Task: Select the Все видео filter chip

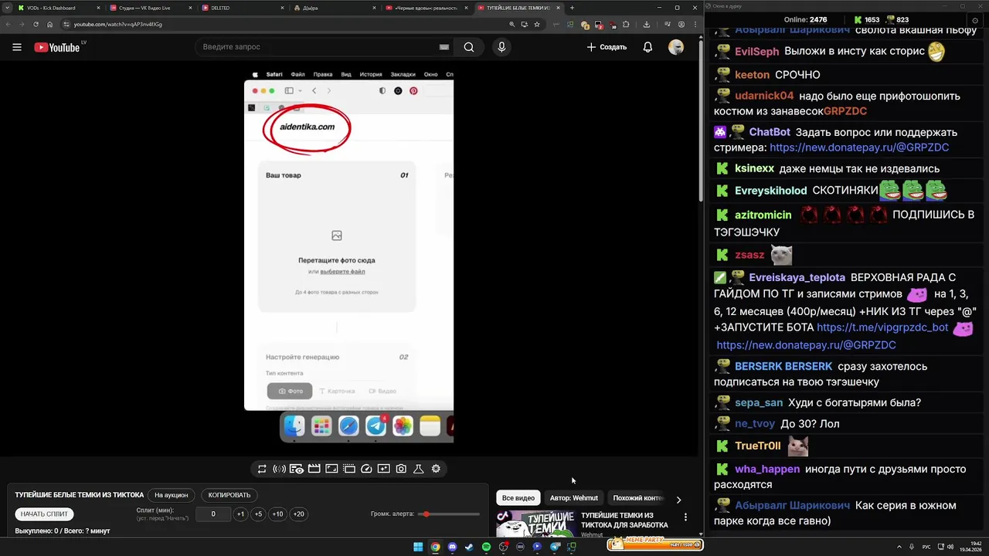Action: [518, 498]
